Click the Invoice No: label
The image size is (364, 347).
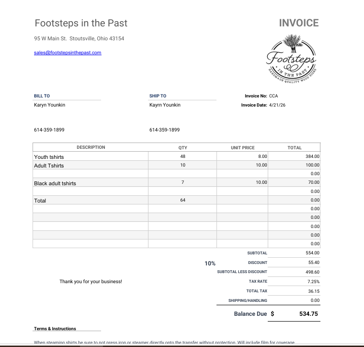(x=256, y=96)
